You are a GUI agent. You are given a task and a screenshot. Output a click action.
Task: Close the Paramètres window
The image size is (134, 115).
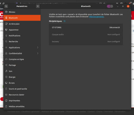[128, 6]
